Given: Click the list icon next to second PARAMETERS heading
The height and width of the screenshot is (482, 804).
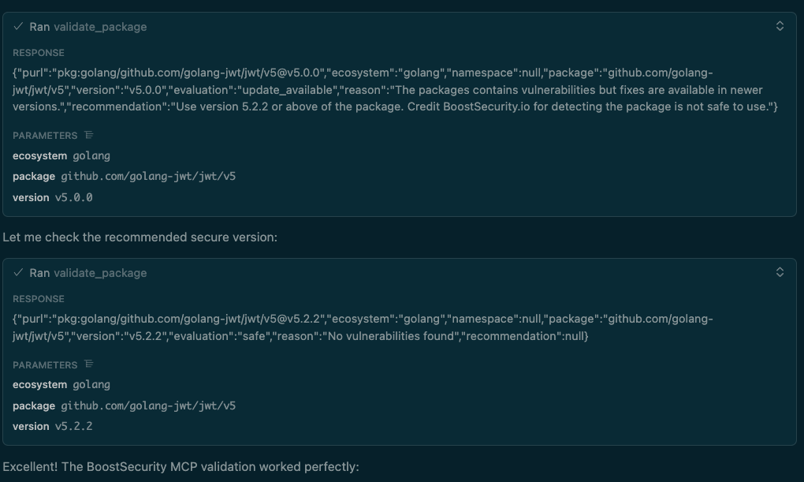Looking at the screenshot, I should (x=87, y=364).
